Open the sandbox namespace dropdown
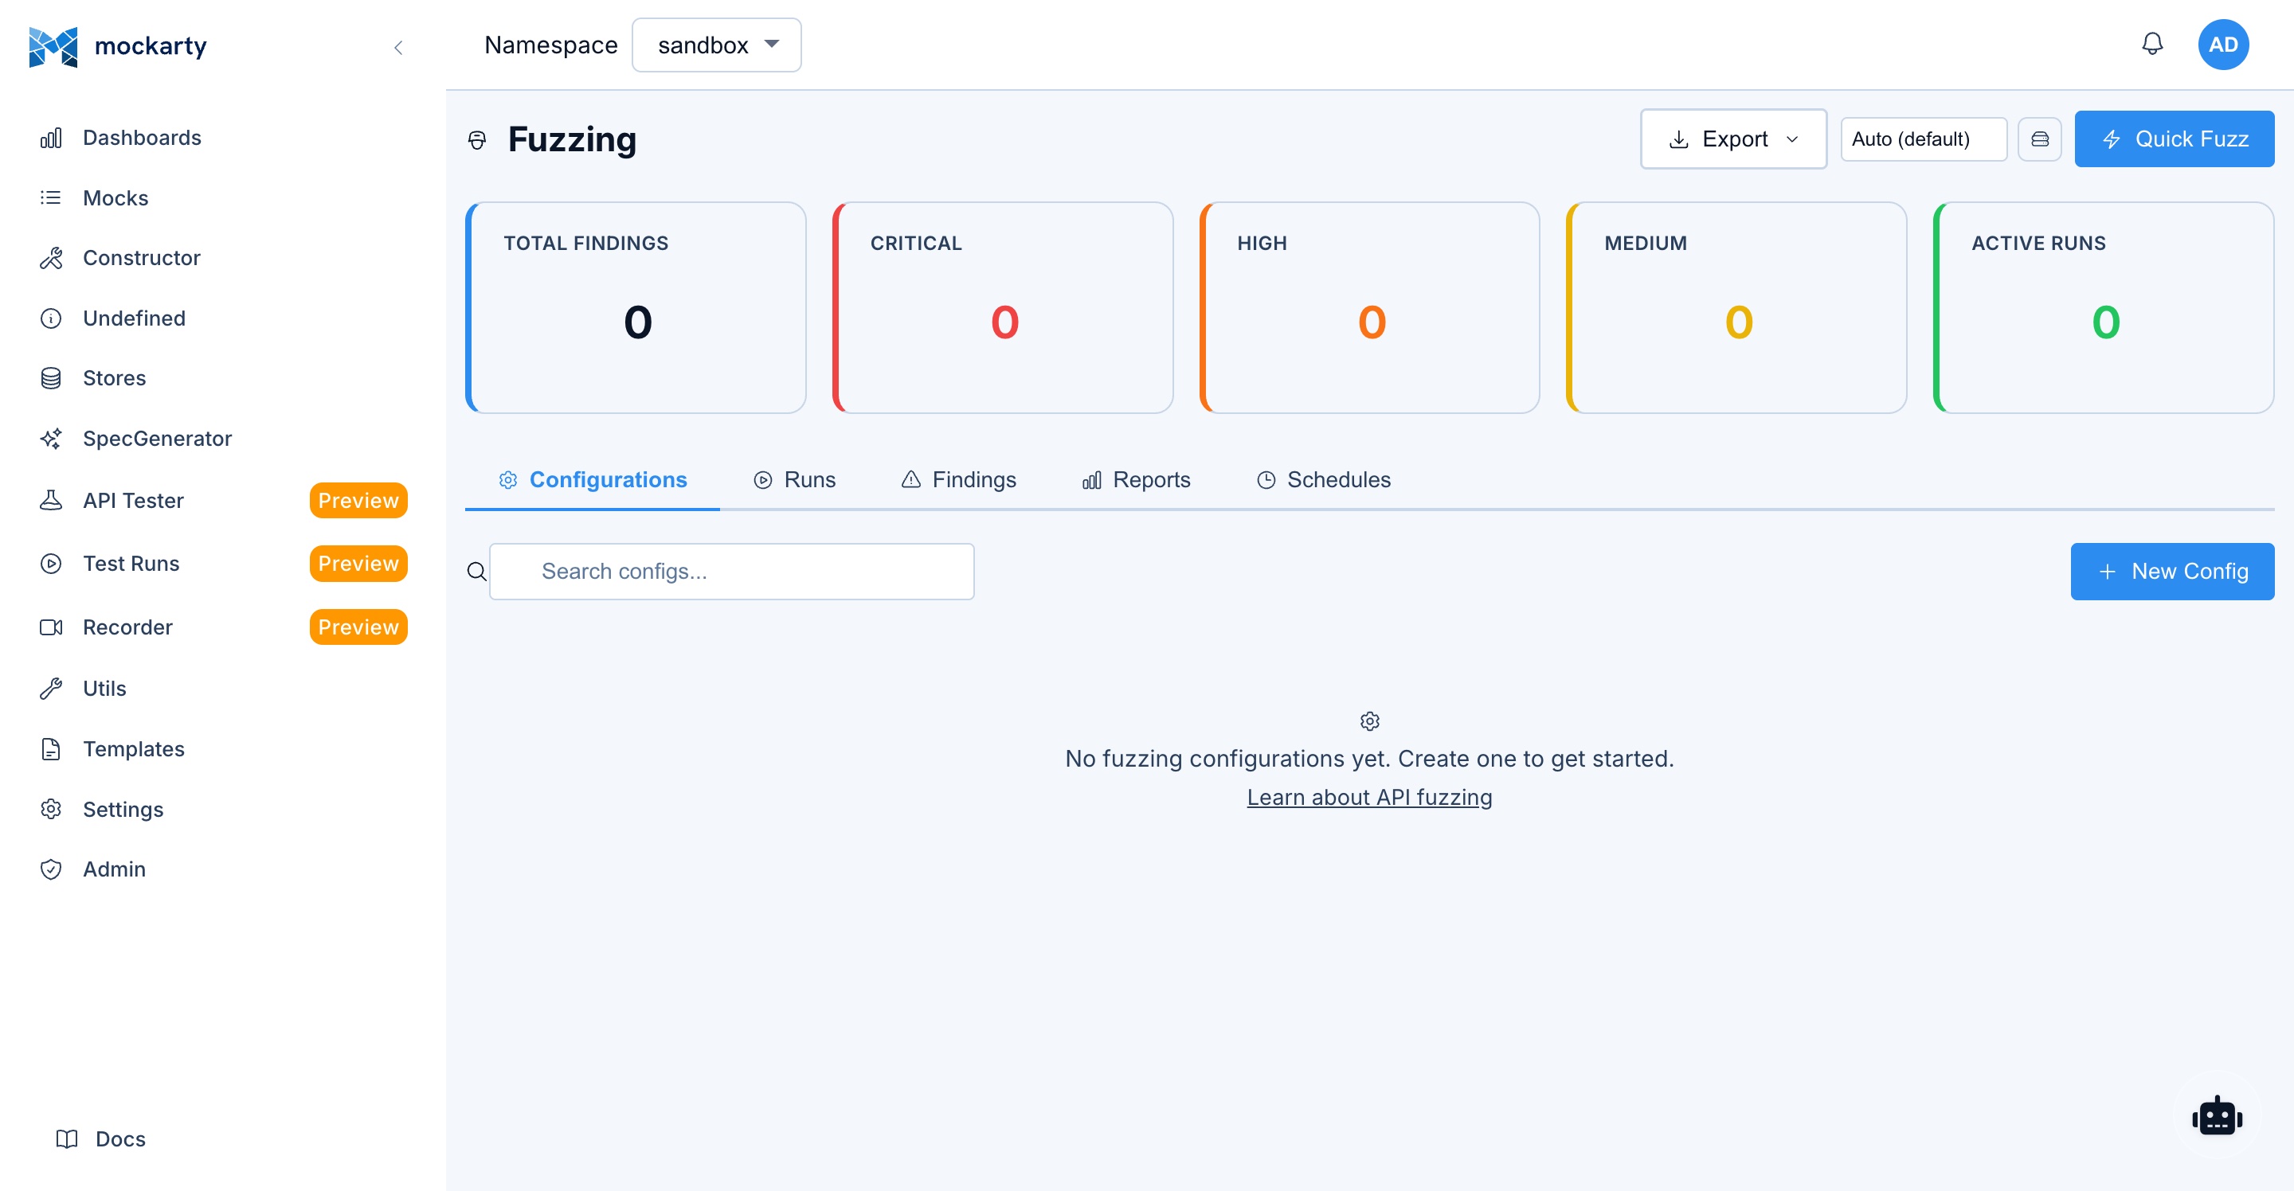Image resolution: width=2294 pixels, height=1191 pixels. click(x=716, y=45)
